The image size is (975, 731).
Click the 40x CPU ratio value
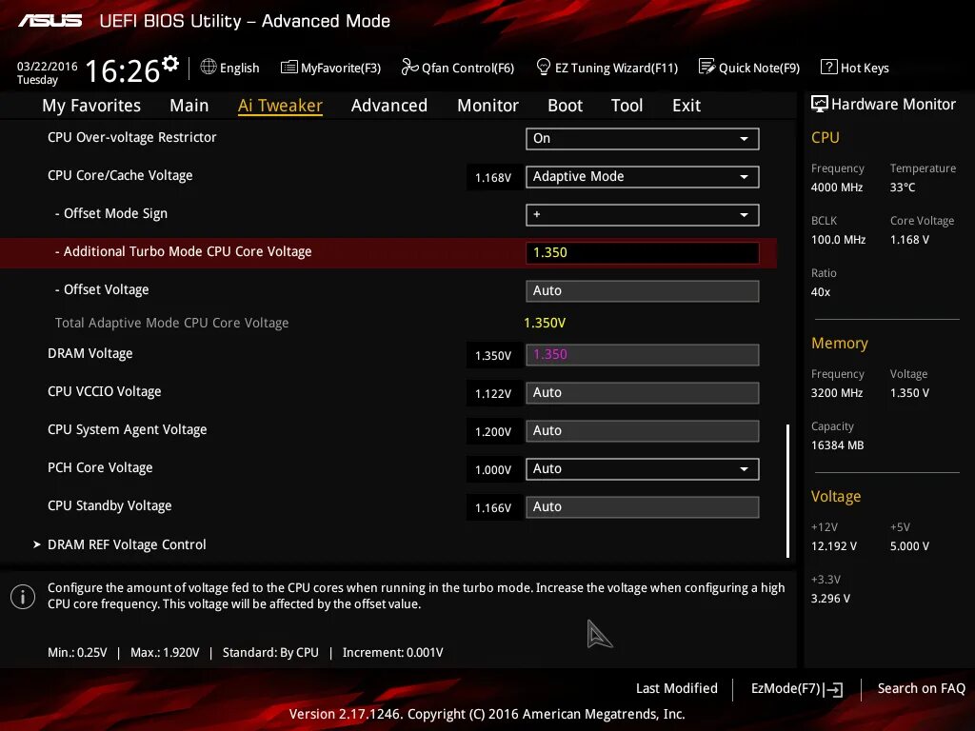coord(821,291)
